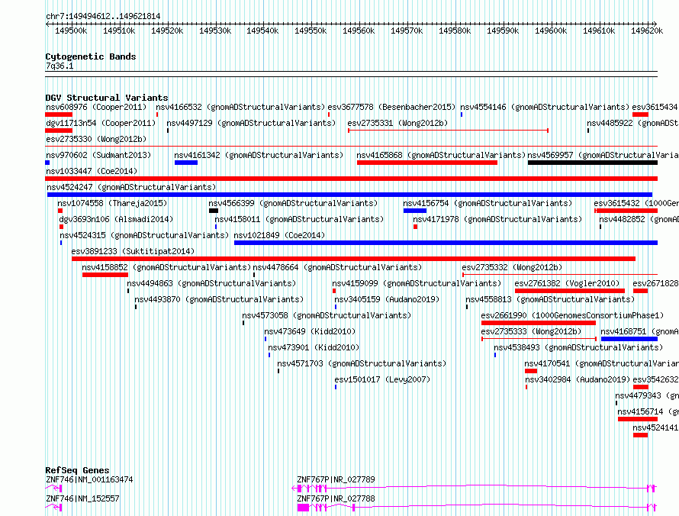This screenshot has height=516, width=679.
Task: Click the RefSeq Genes track title
Action: [78, 470]
